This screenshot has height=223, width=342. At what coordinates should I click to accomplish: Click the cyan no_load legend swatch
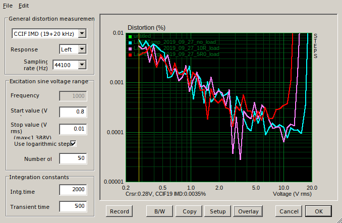click(130, 43)
